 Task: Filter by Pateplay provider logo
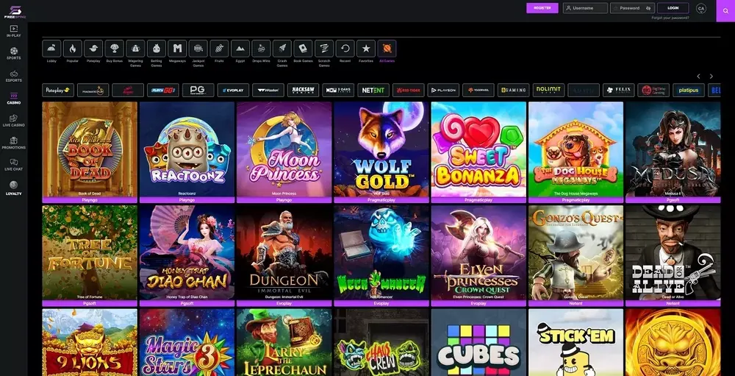[x=58, y=90]
